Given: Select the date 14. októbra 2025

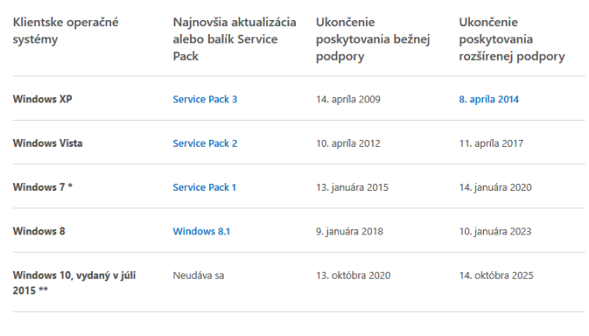Looking at the screenshot, I should click(x=496, y=275).
